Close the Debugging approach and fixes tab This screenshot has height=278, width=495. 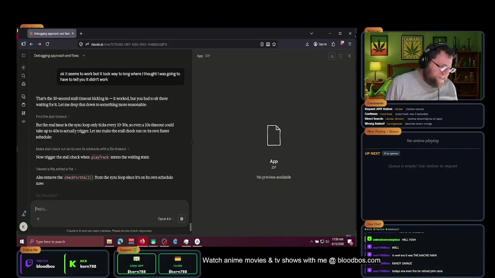[x=72, y=34]
